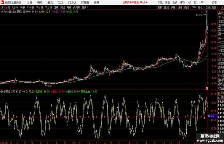Screen dimensions: 224x144
Task: Click the L indicator at right panel top
Action: tap(219, 8)
